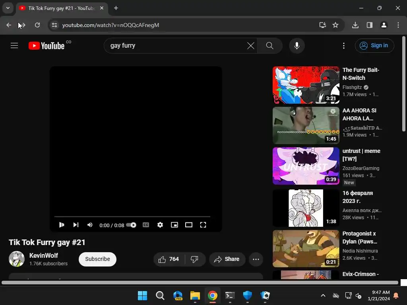Share this video
This screenshot has height=305, width=407.
click(227, 259)
